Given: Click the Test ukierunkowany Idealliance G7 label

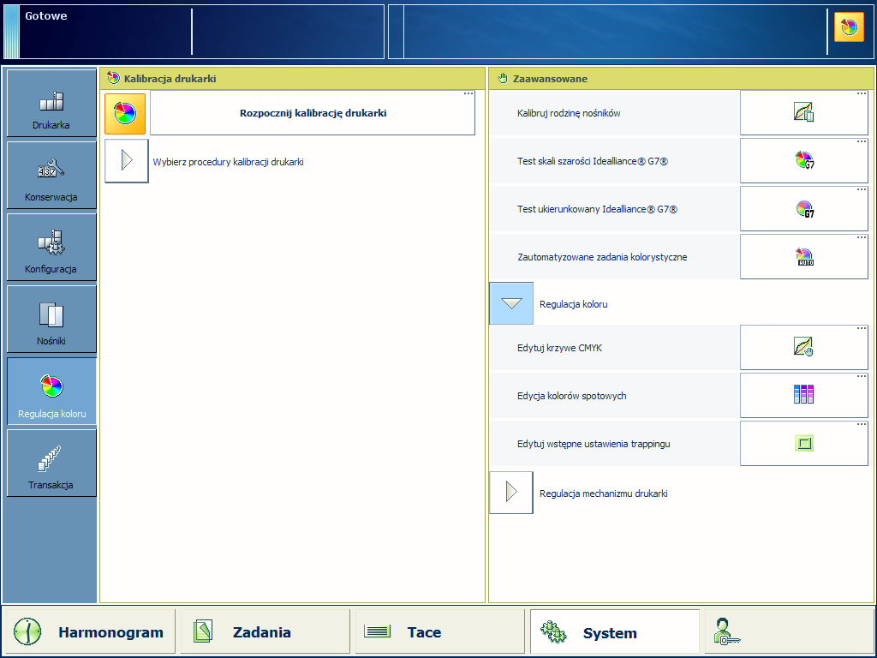Looking at the screenshot, I should [597, 209].
